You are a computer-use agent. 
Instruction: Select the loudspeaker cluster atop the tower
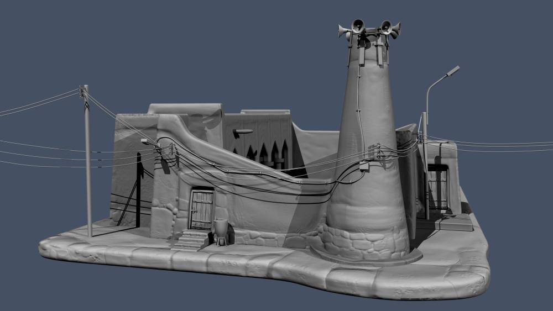tap(369, 29)
